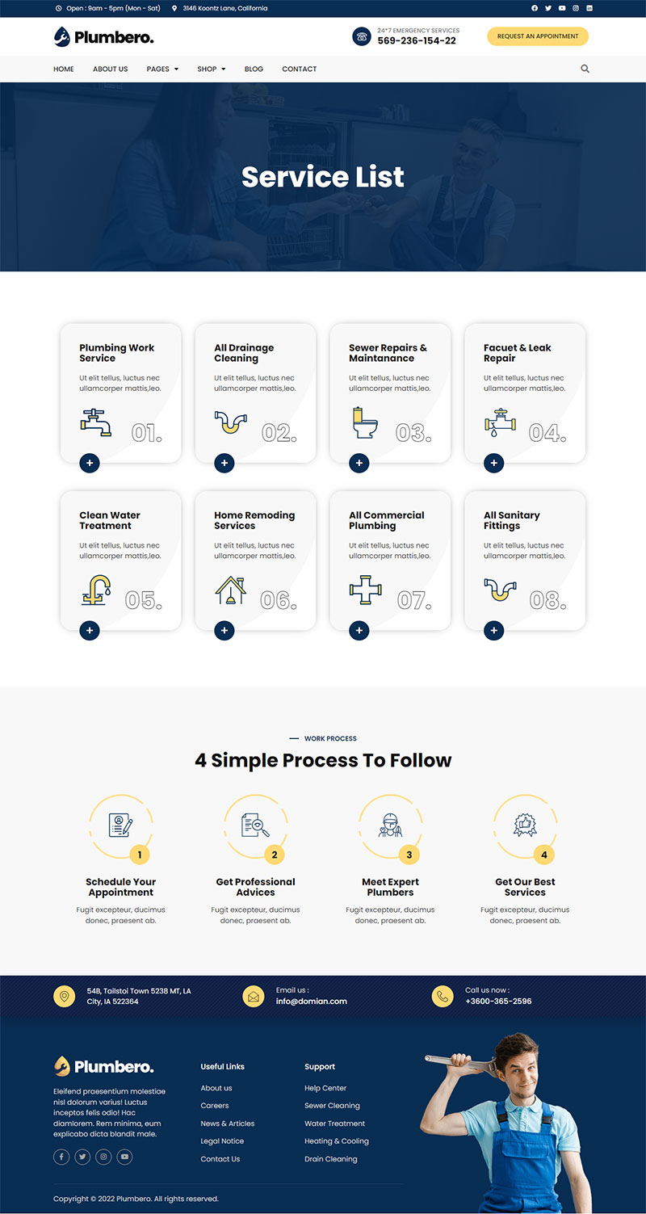Click the faucet icon on Plumbing Work Service

96,422
